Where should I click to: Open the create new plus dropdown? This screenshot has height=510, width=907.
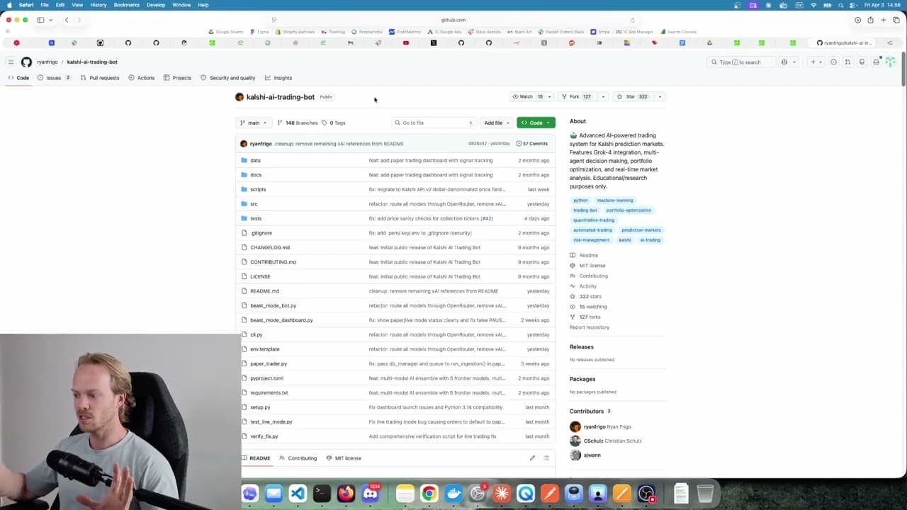pyautogui.click(x=816, y=62)
